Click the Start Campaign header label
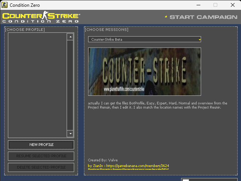The width and height of the screenshot is (241, 181). pos(203,17)
